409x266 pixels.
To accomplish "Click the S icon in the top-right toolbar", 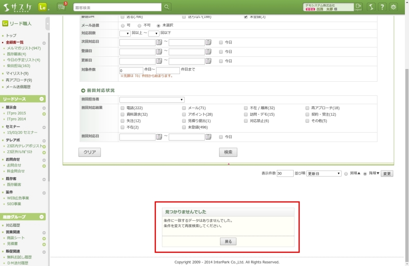I will (371, 7).
